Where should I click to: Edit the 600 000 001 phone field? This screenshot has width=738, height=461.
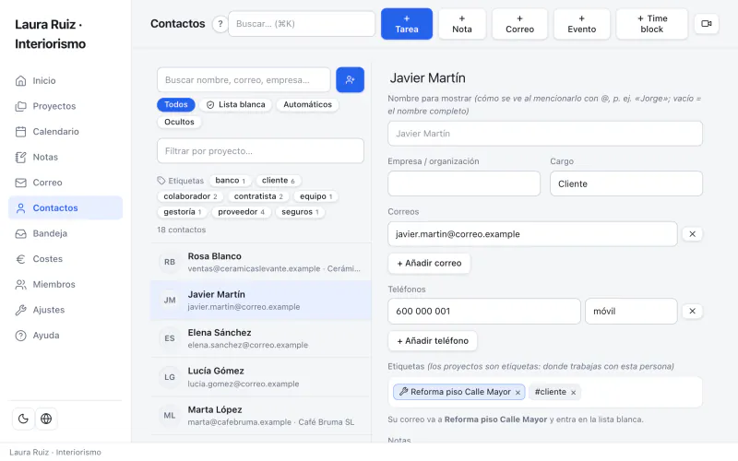click(x=483, y=311)
